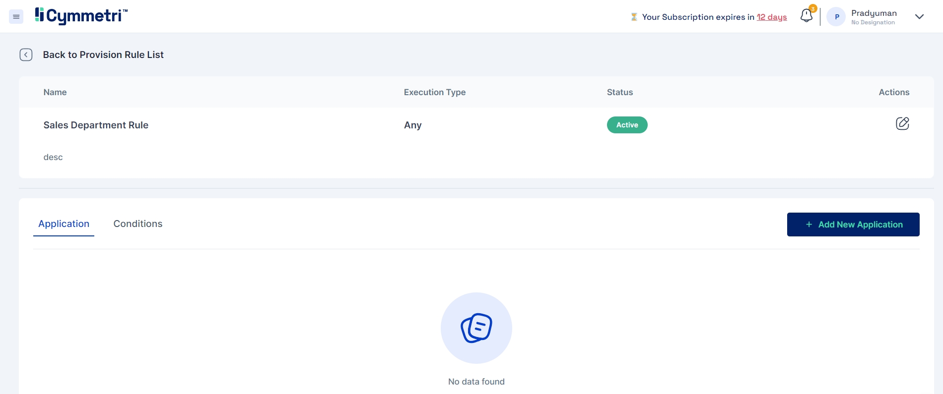Screen dimensions: 943x394
Task: Go back to Provision Rule List
Action: 103,55
